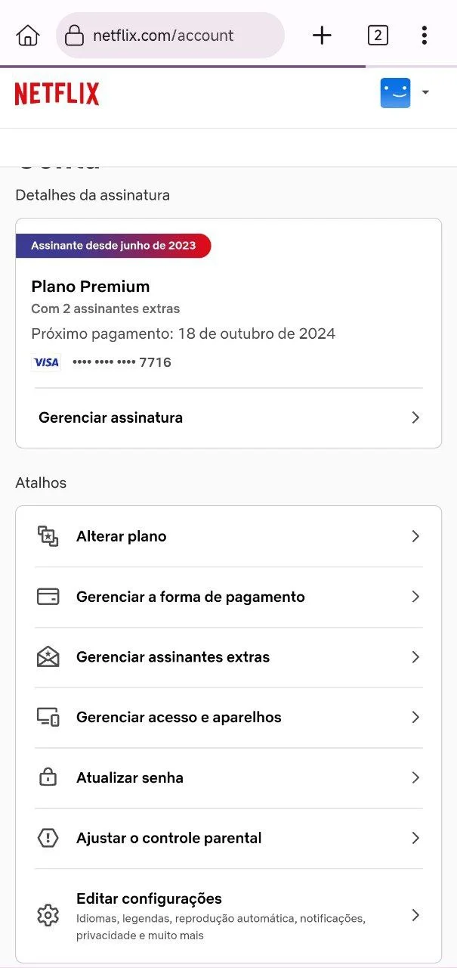Open the tab switcher showing 2 tabs
457x968 pixels.
[x=378, y=35]
